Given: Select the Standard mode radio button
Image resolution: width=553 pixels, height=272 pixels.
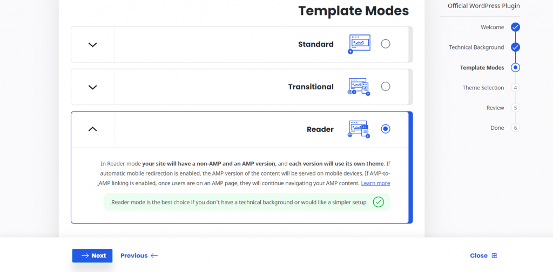Looking at the screenshot, I should coord(386,44).
